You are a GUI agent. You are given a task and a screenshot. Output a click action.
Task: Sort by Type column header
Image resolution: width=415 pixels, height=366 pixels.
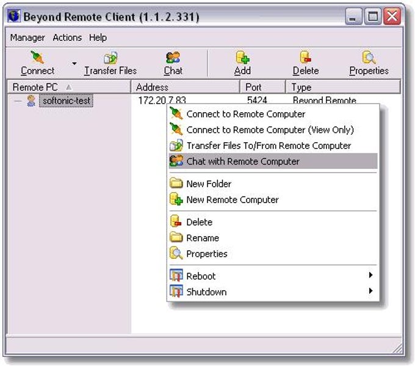tap(343, 87)
